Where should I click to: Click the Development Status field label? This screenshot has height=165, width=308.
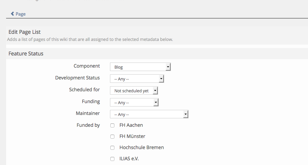click(78, 78)
